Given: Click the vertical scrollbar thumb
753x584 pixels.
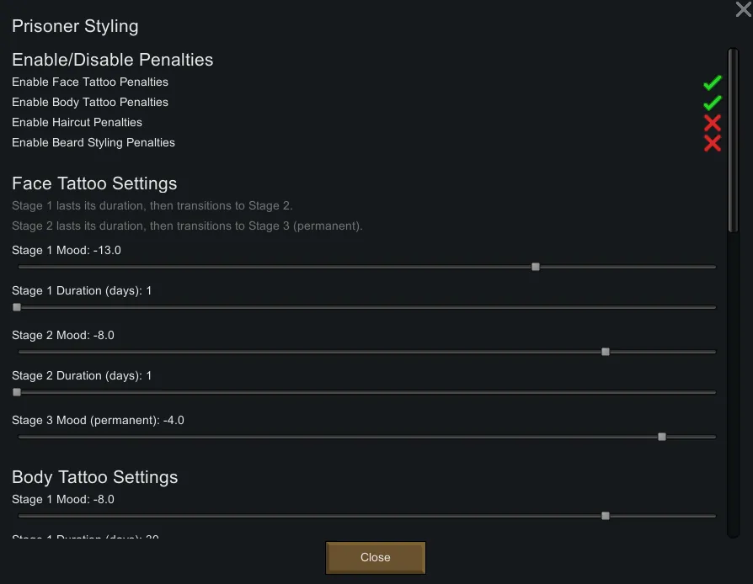Looking at the screenshot, I should [733, 139].
